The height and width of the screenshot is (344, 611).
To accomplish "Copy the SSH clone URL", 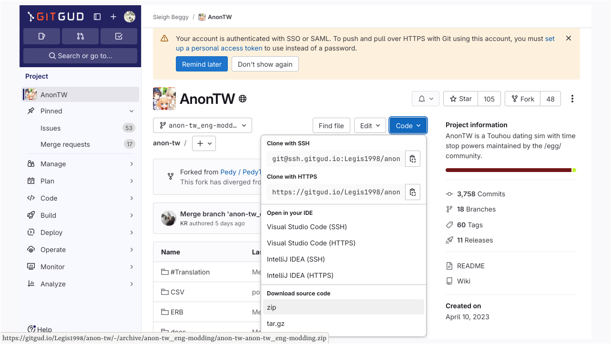I will click(412, 159).
